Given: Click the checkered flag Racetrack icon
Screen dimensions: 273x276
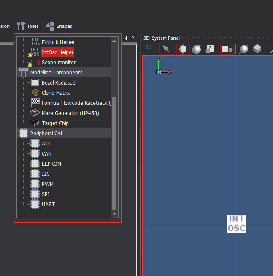Looking at the screenshot, I should [x=35, y=102].
